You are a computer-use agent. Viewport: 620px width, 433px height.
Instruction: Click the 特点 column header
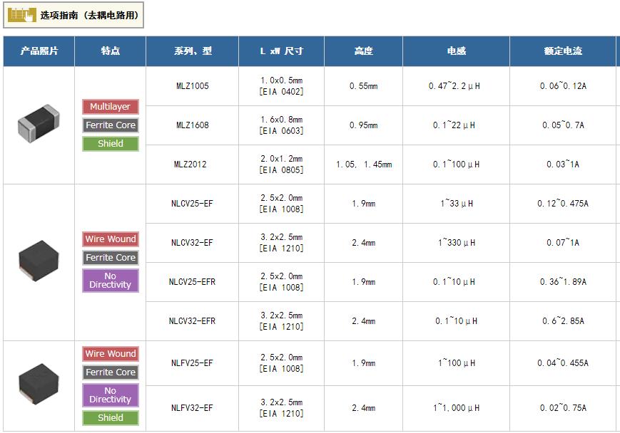tap(111, 51)
